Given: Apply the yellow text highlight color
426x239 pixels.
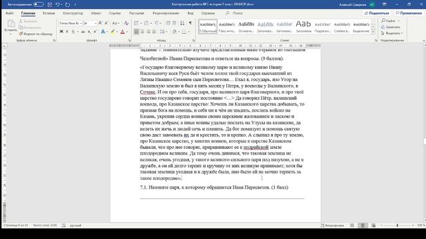Looking at the screenshot, I should [112, 32].
